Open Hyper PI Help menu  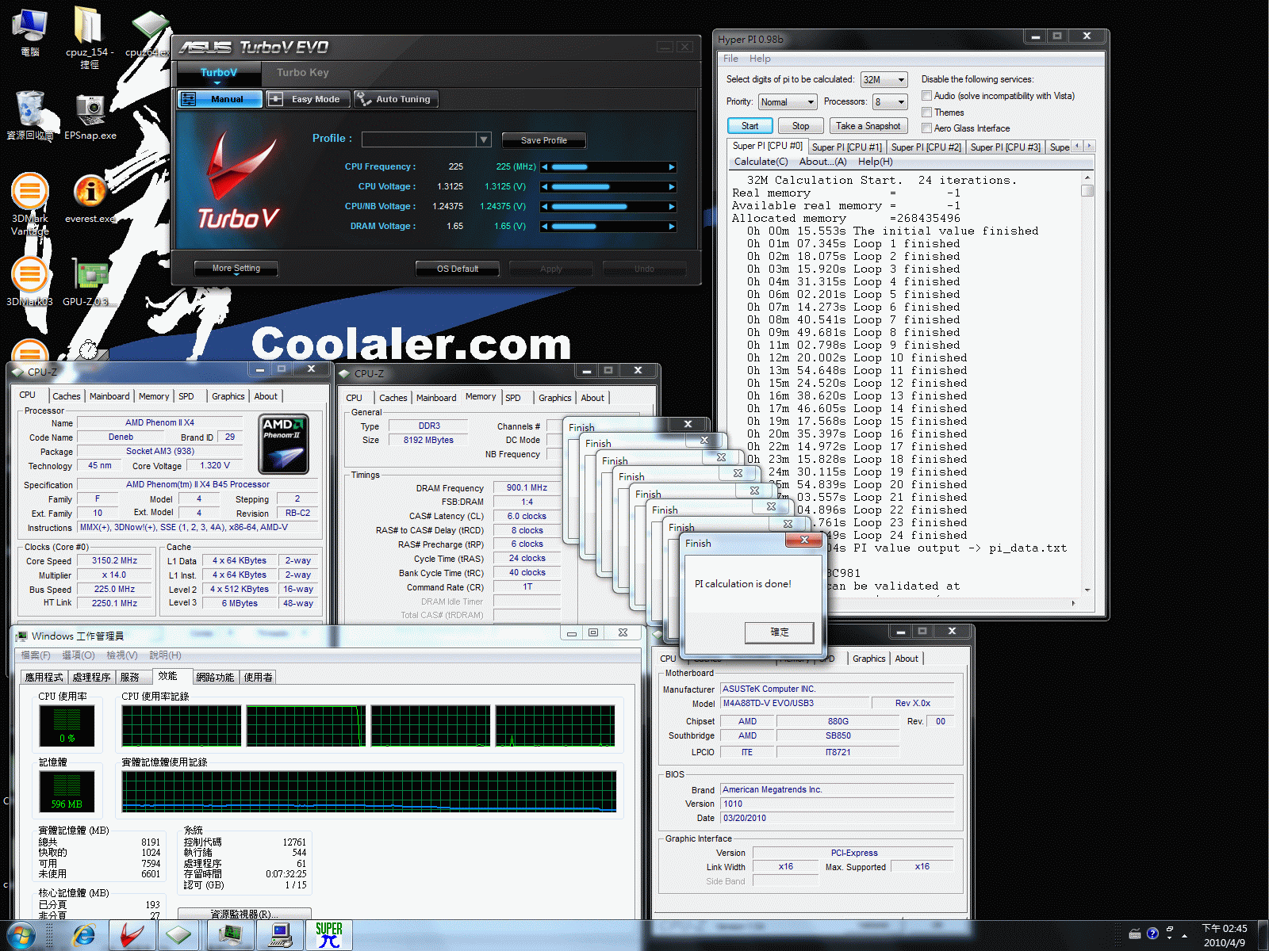(760, 59)
